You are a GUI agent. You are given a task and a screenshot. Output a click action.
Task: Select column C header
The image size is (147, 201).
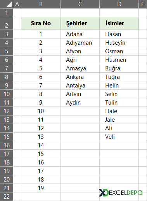click(80, 4)
